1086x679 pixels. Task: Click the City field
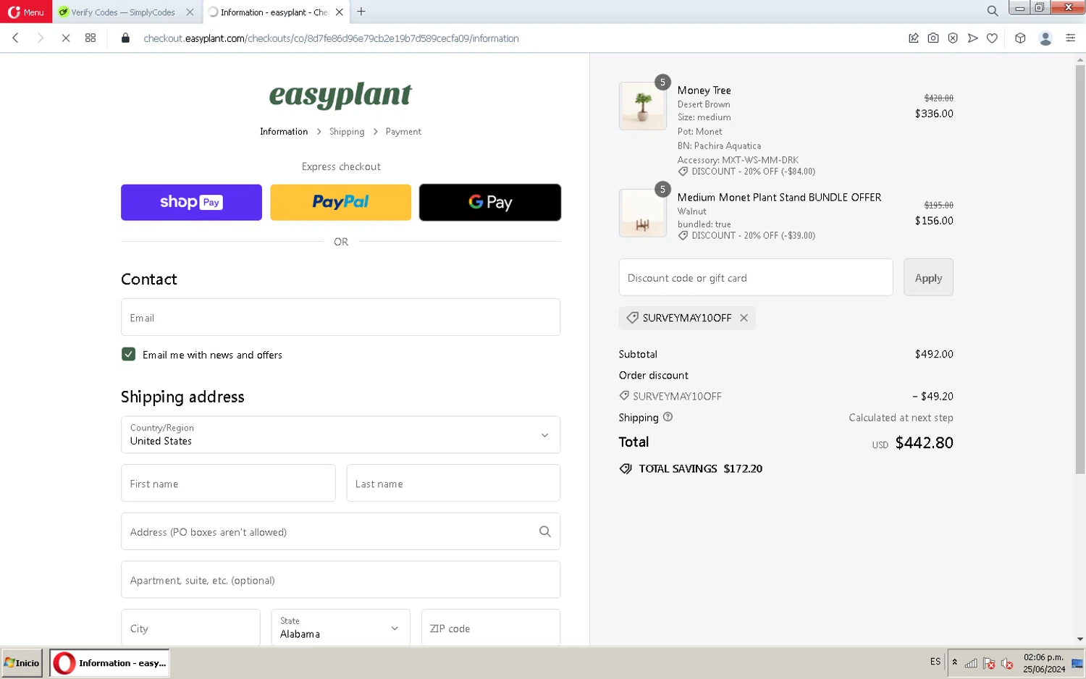pyautogui.click(x=190, y=628)
